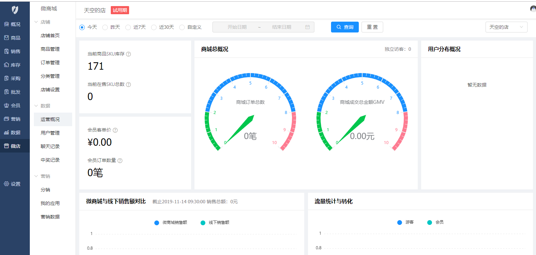Click help icon beside 当前商品SKU库存
Viewport: 536px width, 255px height.
click(128, 54)
